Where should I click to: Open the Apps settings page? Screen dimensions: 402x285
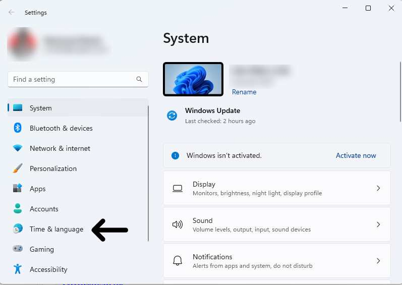pyautogui.click(x=78, y=189)
